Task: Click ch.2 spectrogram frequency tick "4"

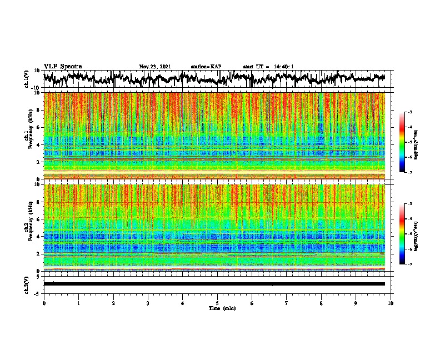Action: 38,237
